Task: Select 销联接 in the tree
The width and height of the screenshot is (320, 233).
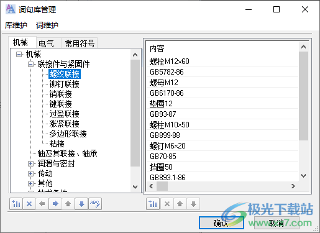Action: click(61, 94)
